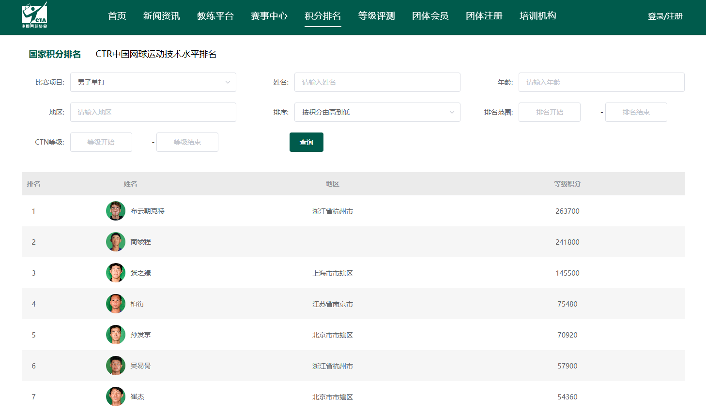Click player name 张之臻

coord(140,273)
